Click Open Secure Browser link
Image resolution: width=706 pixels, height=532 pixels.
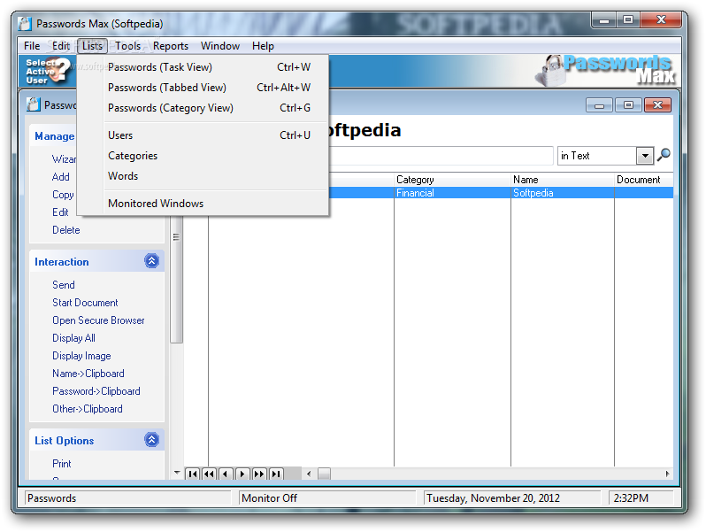point(98,320)
